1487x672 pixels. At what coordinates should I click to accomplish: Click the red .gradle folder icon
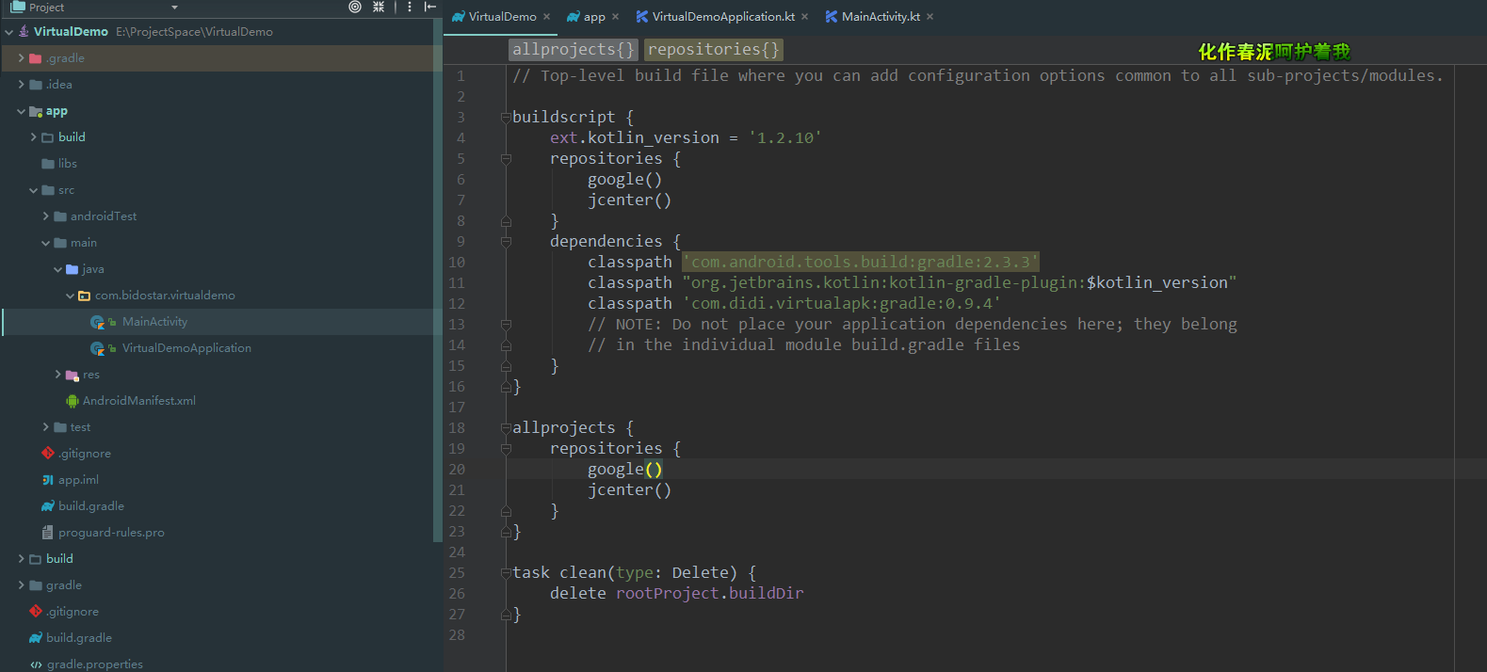point(36,58)
